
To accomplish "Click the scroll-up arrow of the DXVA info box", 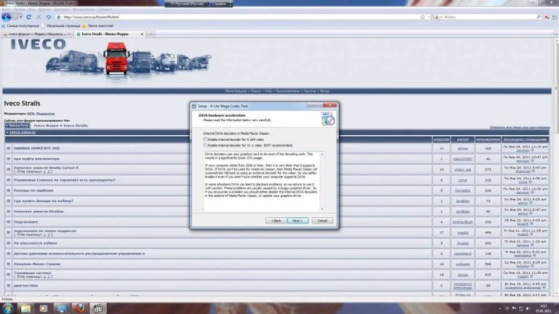I will coord(323,154).
